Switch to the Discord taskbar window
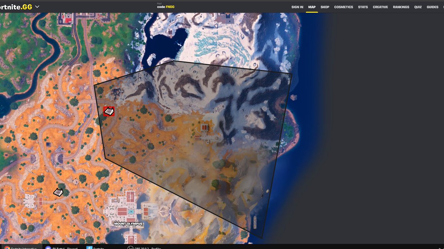 click(61, 247)
